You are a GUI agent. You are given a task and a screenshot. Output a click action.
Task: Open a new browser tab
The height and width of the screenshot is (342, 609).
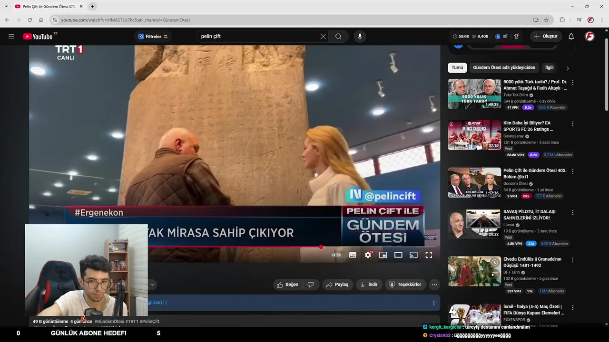[x=92, y=6]
